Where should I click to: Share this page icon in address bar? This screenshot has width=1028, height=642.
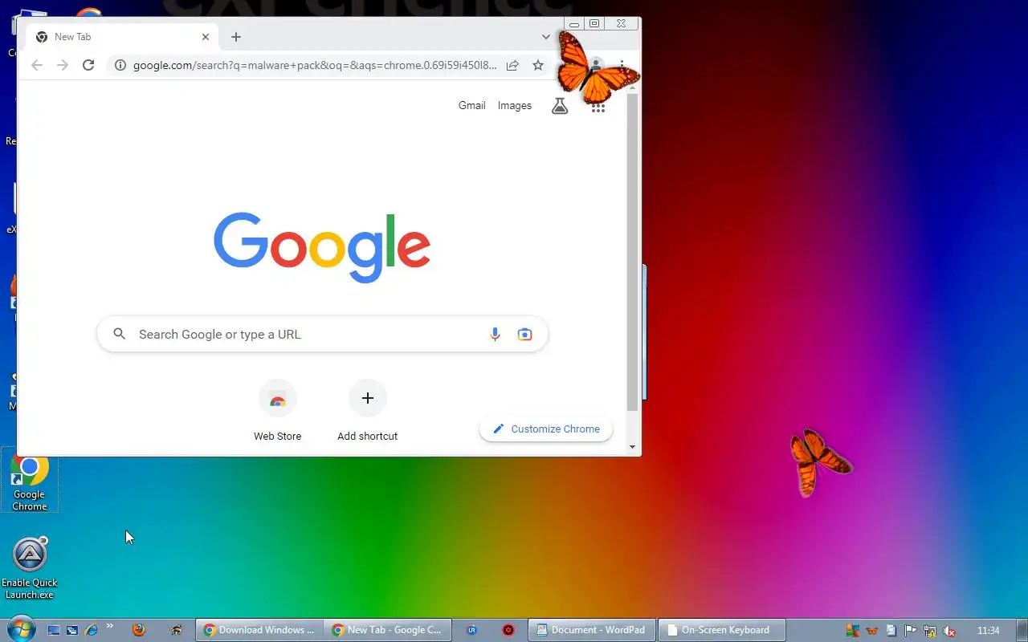point(512,65)
